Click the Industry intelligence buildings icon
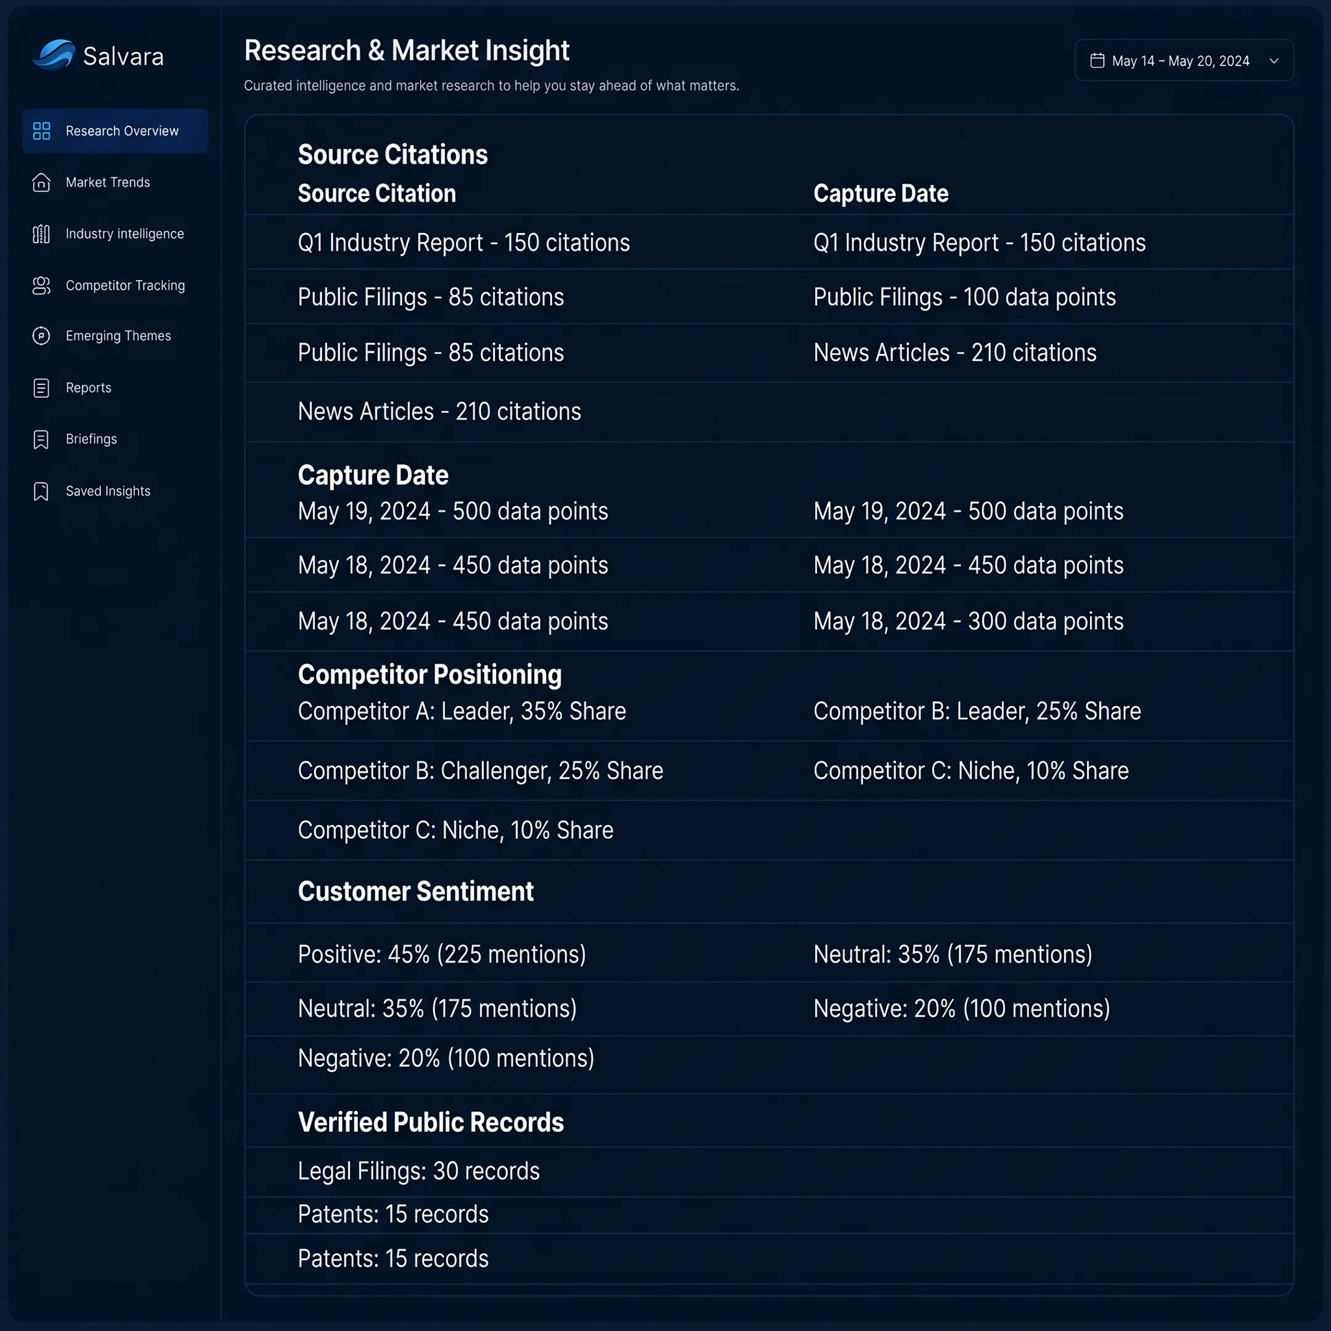The height and width of the screenshot is (1331, 1331). [41, 234]
